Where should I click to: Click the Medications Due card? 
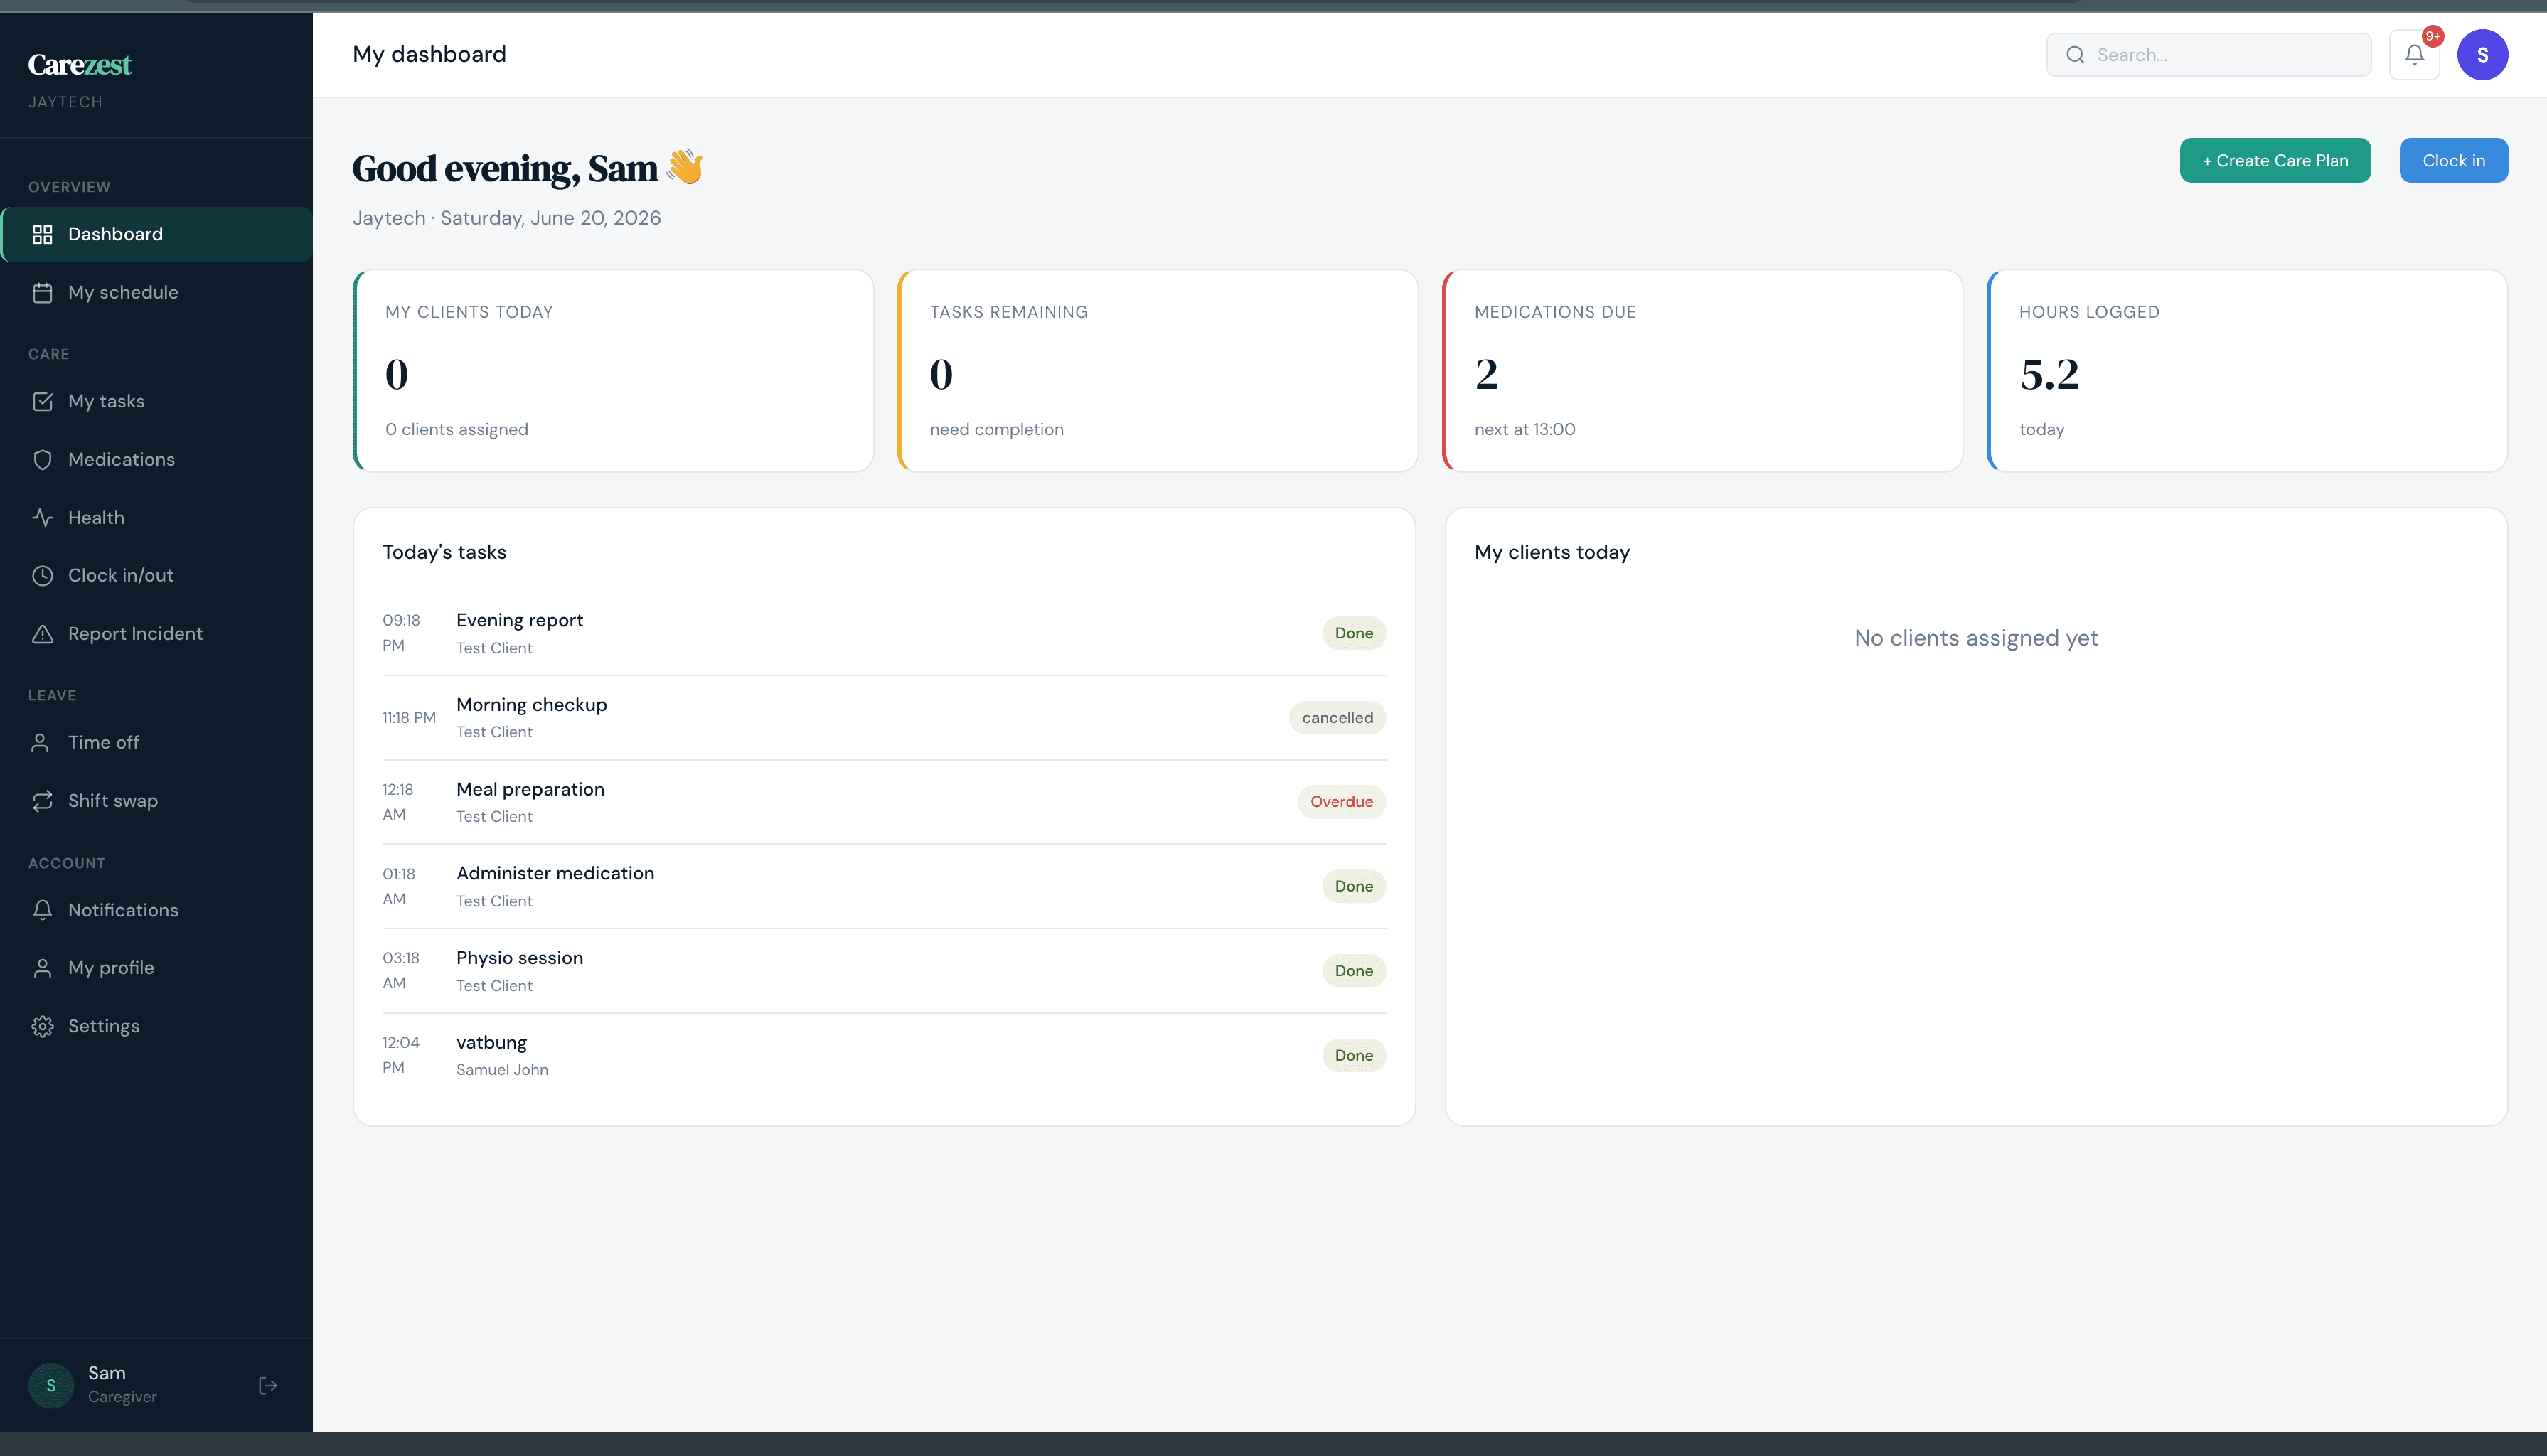[x=1702, y=370]
